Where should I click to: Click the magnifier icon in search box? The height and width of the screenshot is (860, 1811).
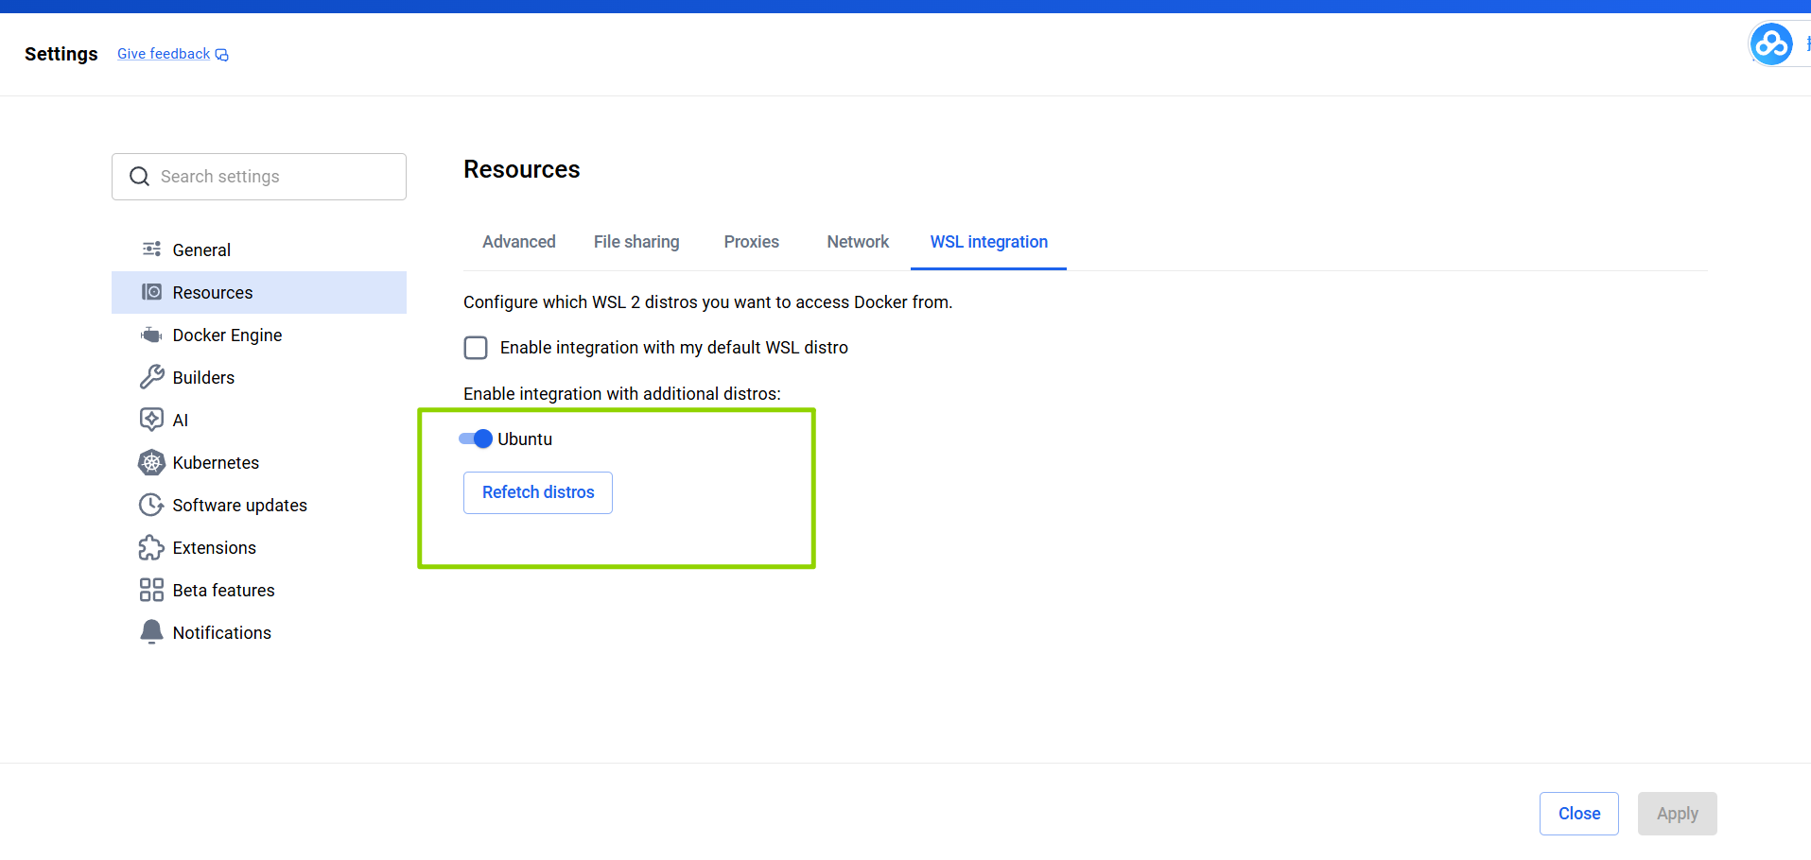139,177
